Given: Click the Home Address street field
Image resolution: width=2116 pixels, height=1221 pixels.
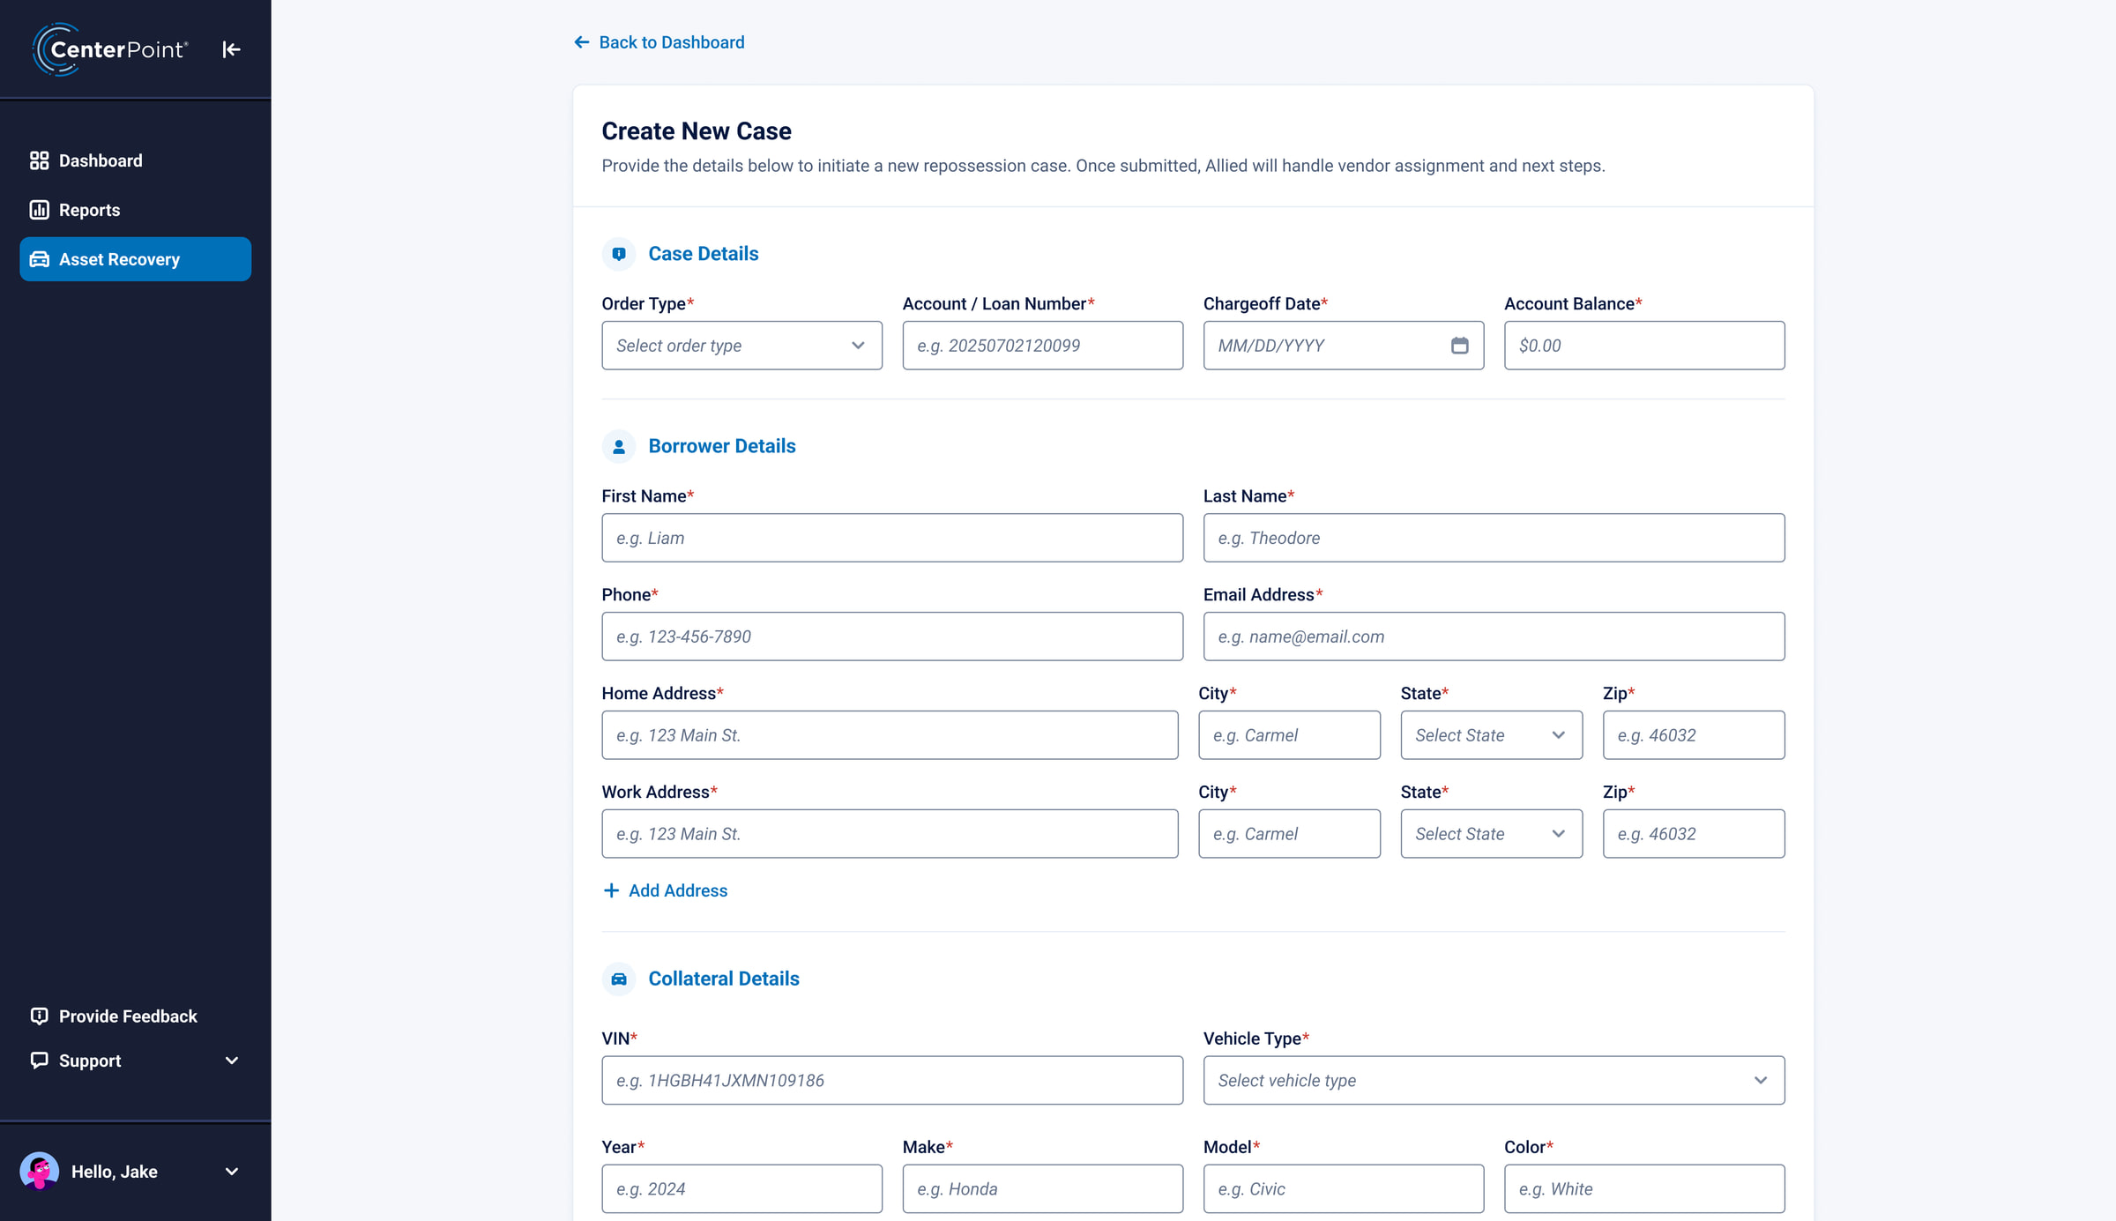Looking at the screenshot, I should [890, 735].
